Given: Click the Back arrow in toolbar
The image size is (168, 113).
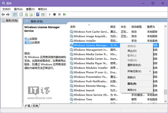Looking at the screenshot, I should tap(3, 14).
